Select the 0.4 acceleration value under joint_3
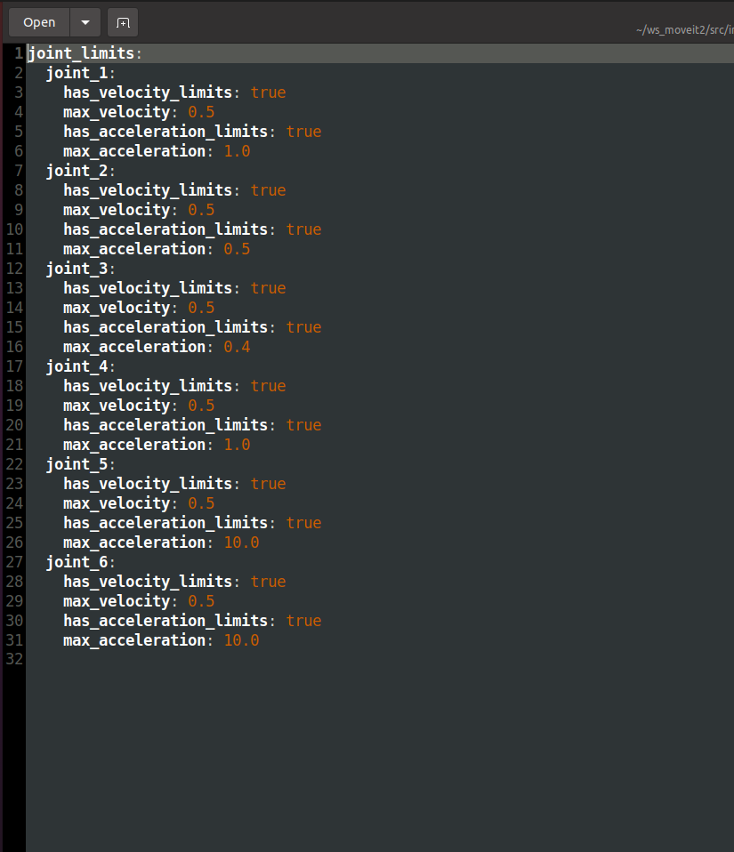Screen dimensions: 734x852 click(236, 346)
